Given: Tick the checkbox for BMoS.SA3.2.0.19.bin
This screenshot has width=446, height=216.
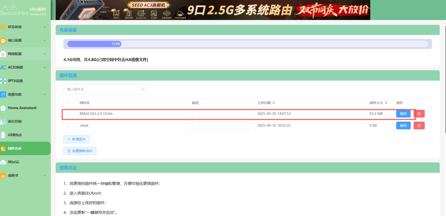Looking at the screenshot, I should coord(69,114).
